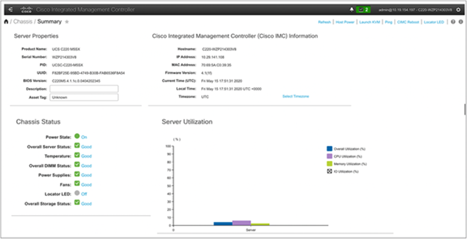This screenshot has width=467, height=239.
Task: Click the gray Locator LED indicator
Action: [77, 193]
